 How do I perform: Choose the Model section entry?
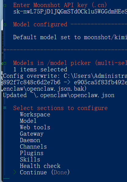[28, 121]
